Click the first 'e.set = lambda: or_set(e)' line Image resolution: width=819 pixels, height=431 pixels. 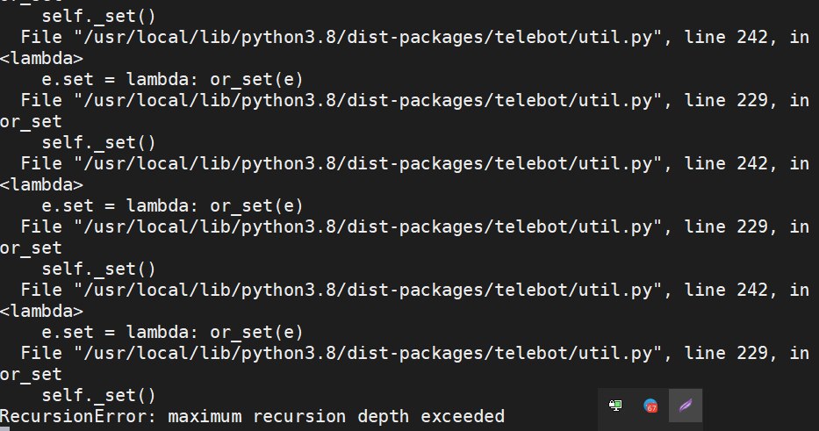coord(172,79)
